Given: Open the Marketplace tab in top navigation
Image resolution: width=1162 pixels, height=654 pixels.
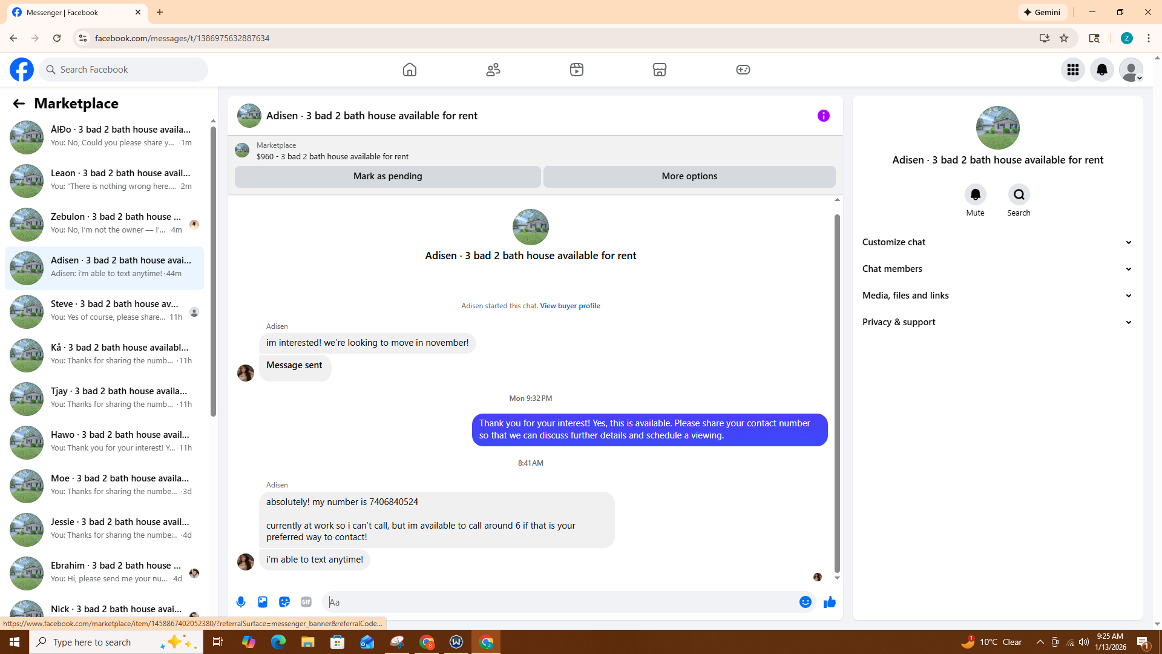Looking at the screenshot, I should point(659,70).
